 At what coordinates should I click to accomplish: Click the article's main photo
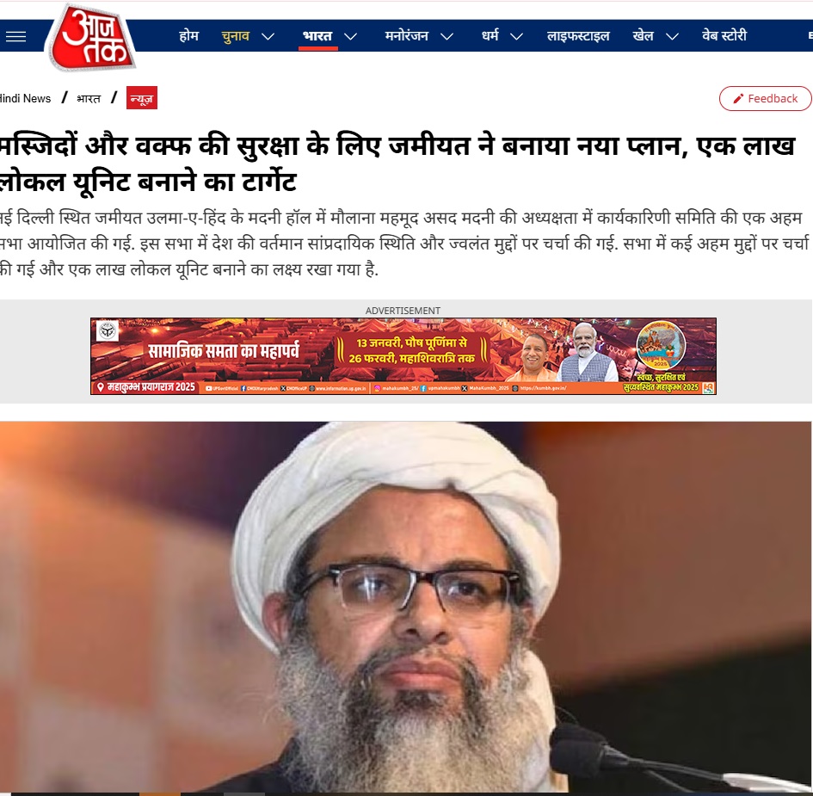point(406,608)
